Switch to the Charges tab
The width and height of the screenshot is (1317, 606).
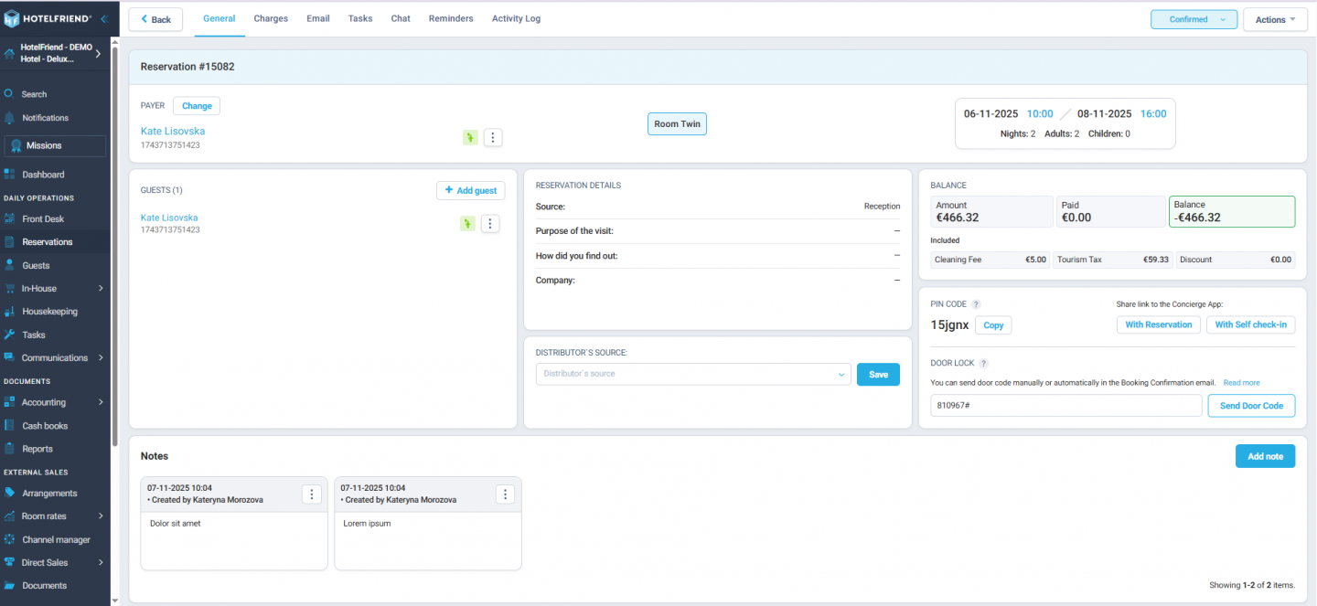tap(271, 18)
